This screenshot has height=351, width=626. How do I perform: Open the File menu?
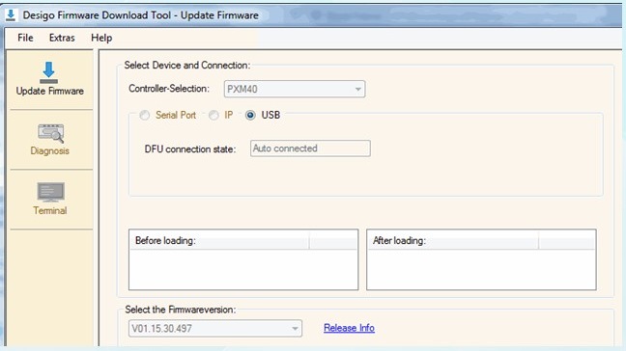point(25,38)
